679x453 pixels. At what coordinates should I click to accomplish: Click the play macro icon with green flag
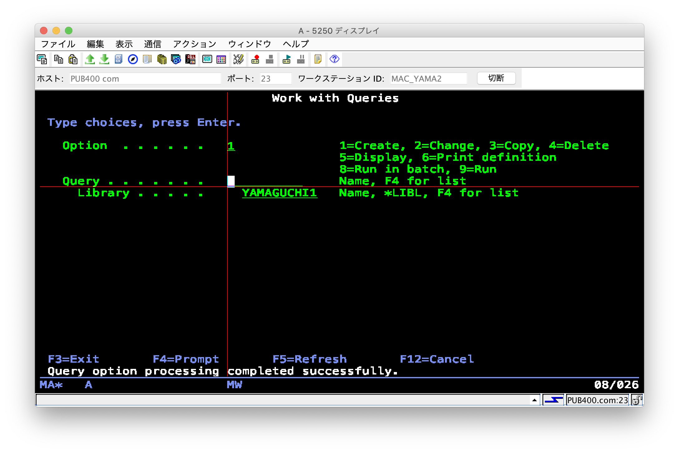point(286,59)
